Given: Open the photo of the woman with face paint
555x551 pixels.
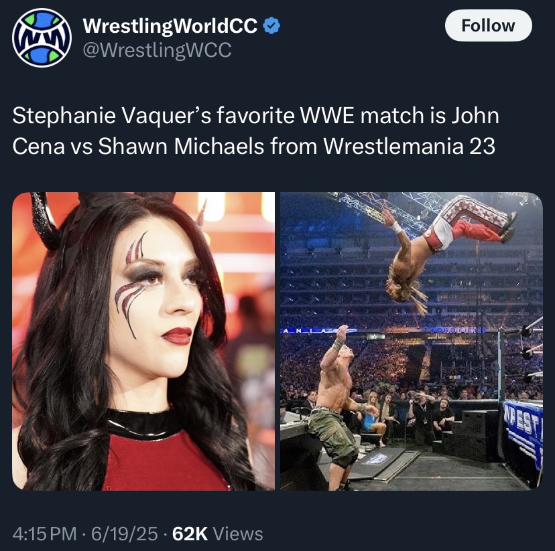Looking at the screenshot, I should coord(143,341).
